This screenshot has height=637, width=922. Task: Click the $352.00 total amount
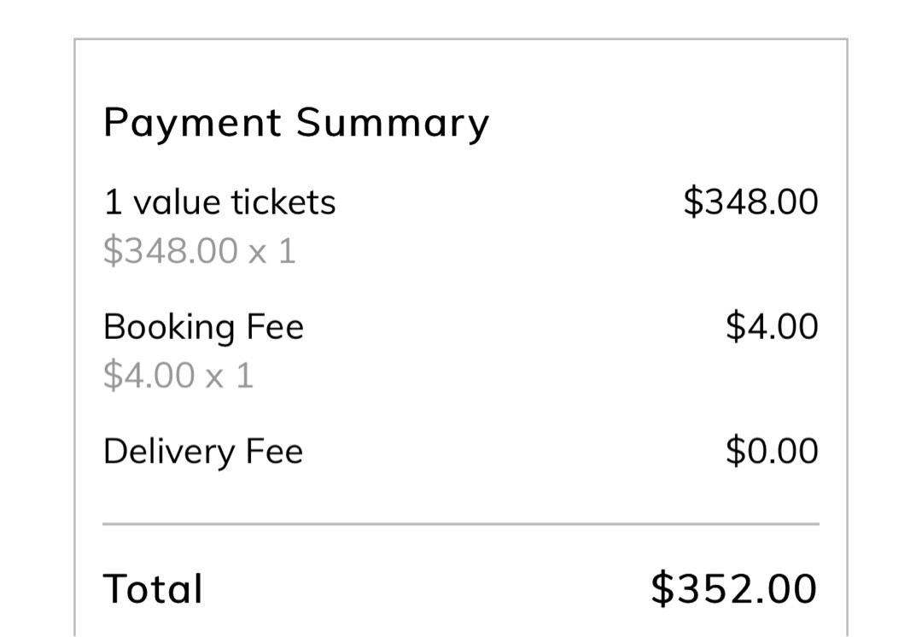[734, 588]
